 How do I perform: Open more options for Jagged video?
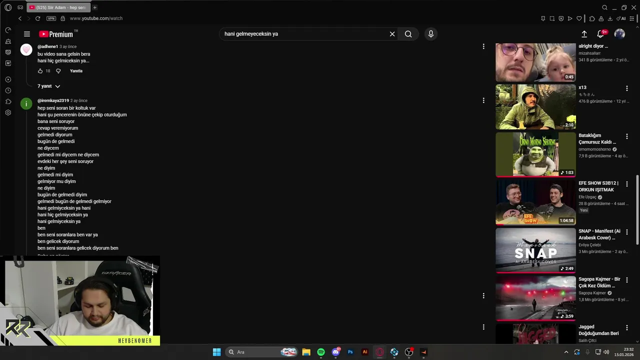[x=627, y=328]
